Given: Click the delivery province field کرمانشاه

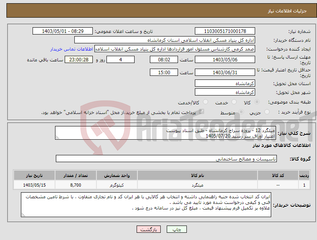Looking at the screenshot, I should click(x=225, y=83).
